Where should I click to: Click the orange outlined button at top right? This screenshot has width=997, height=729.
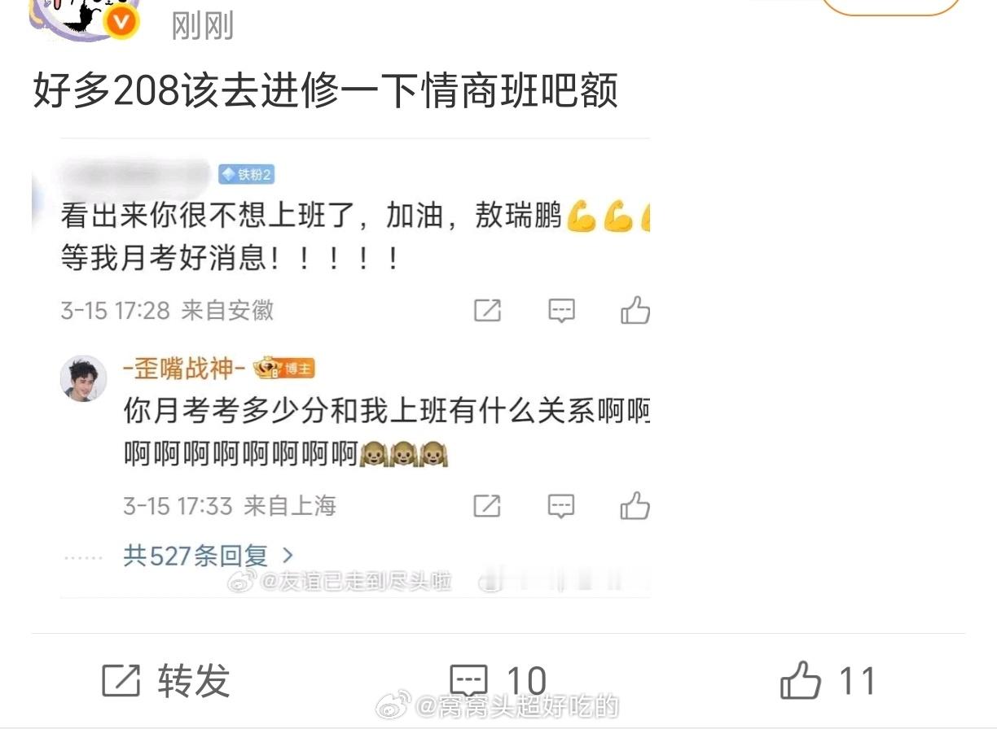coord(891,7)
